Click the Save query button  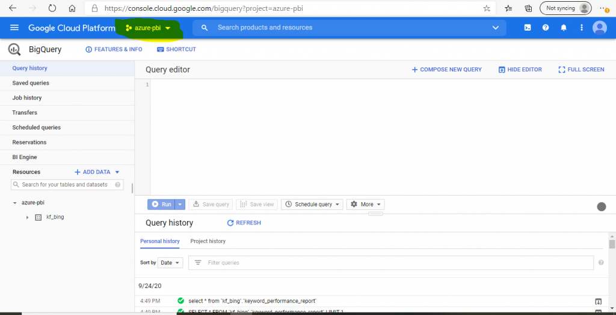click(211, 204)
